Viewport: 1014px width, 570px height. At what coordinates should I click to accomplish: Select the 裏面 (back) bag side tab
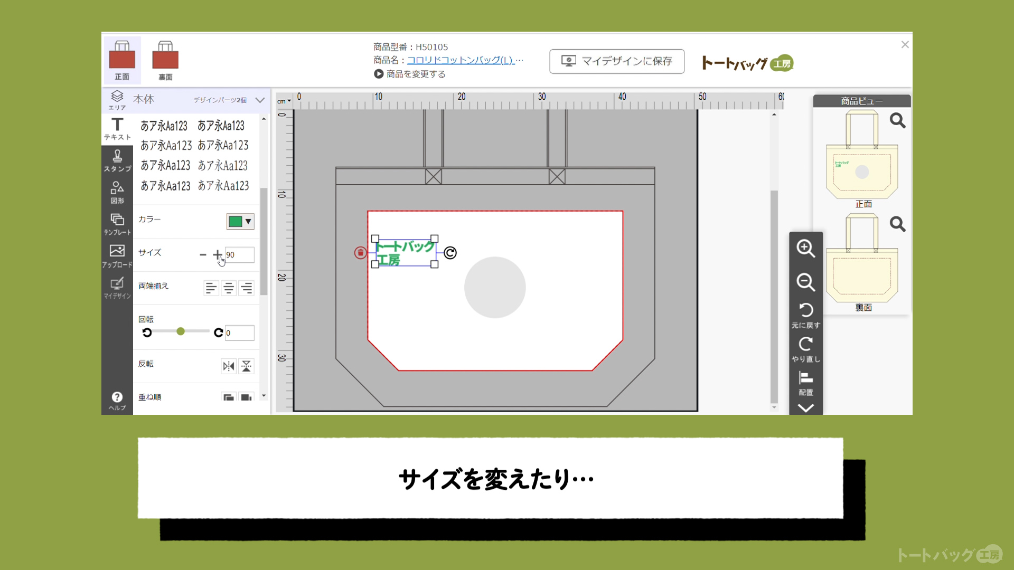click(165, 60)
